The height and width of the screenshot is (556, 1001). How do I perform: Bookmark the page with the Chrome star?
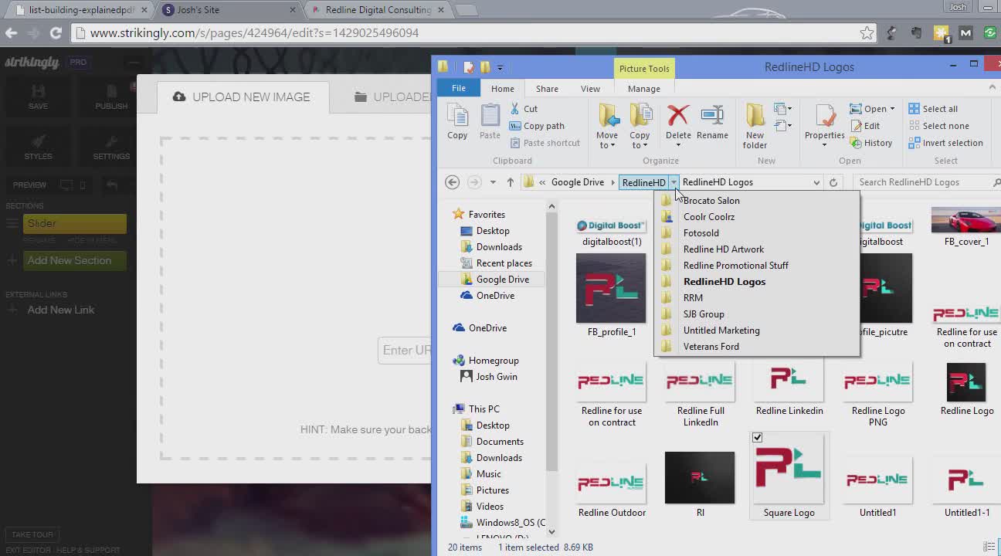[x=867, y=33]
